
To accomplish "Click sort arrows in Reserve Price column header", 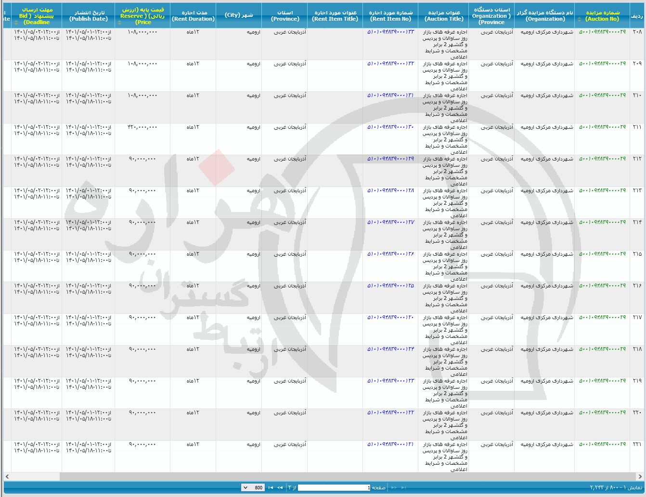I will point(119,22).
